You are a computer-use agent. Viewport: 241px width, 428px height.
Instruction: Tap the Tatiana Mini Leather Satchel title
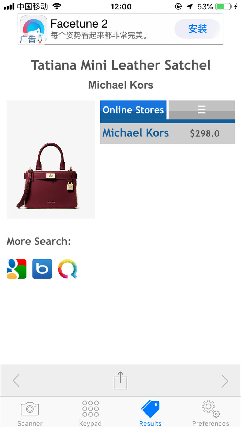pyautogui.click(x=121, y=65)
